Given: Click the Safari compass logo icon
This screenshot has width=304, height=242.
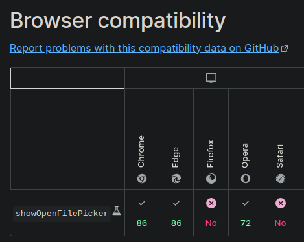Looking at the screenshot, I should 281,179.
